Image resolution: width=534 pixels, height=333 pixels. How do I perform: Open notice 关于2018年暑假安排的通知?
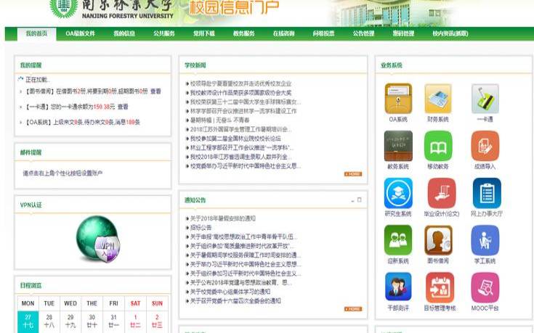pyautogui.click(x=223, y=218)
